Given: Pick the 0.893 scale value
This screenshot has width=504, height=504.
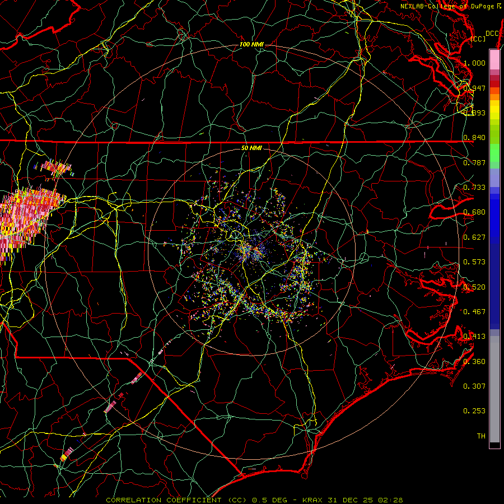Looking at the screenshot, I should [x=474, y=113].
